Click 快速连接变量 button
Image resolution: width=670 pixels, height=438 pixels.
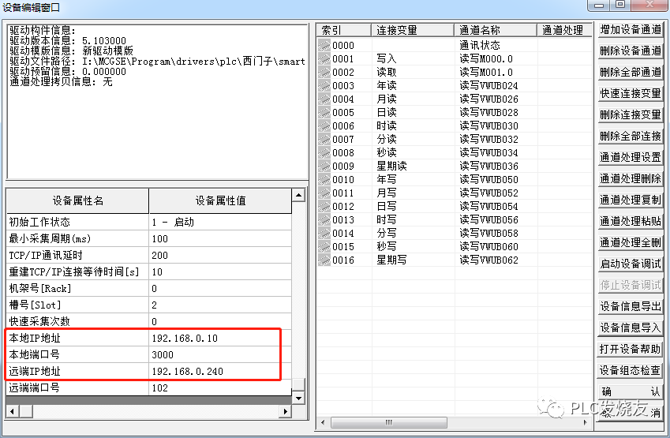[631, 94]
